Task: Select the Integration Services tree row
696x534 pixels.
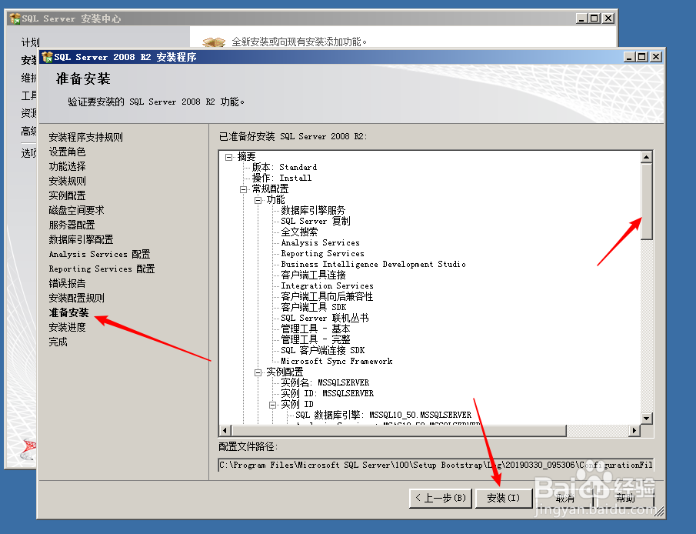Action: pyautogui.click(x=327, y=286)
